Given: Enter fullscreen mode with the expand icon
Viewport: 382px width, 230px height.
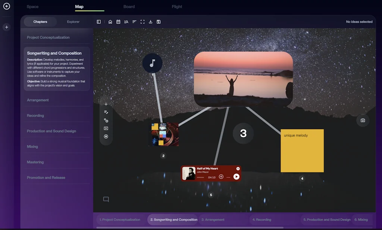Looking at the screenshot, I should pyautogui.click(x=142, y=22).
